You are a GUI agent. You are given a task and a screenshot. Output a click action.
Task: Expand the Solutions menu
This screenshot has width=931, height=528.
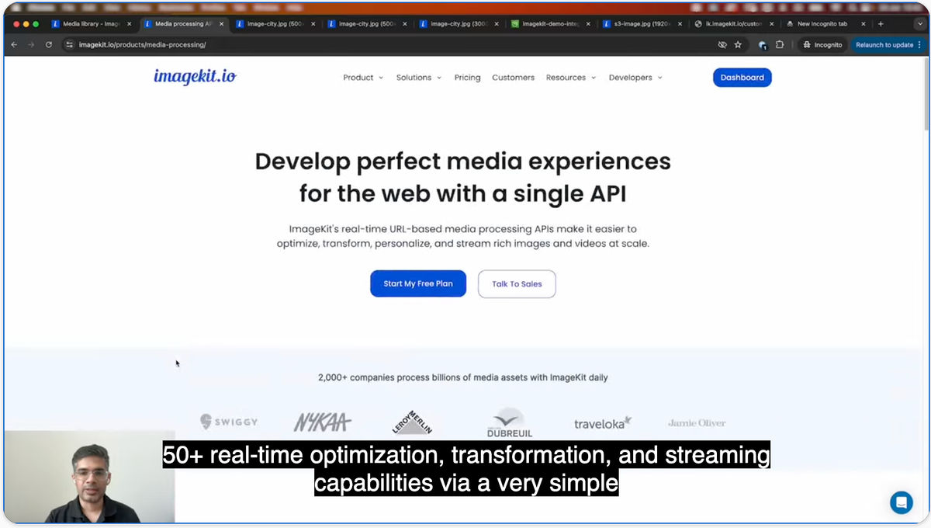click(x=419, y=78)
